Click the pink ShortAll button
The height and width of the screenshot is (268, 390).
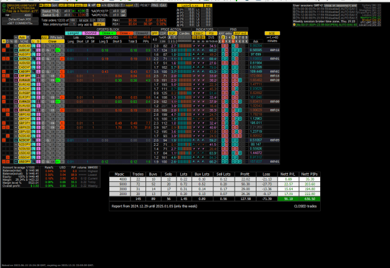coord(90,33)
